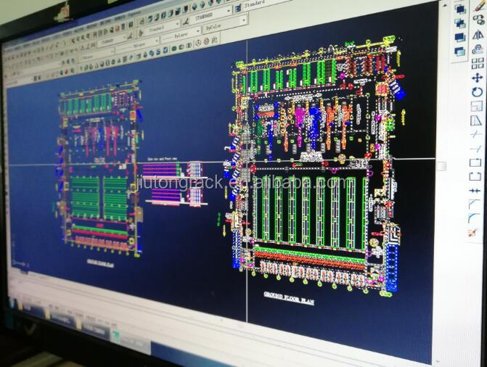Select the Explode tool
The image size is (487, 367).
pyautogui.click(x=473, y=232)
